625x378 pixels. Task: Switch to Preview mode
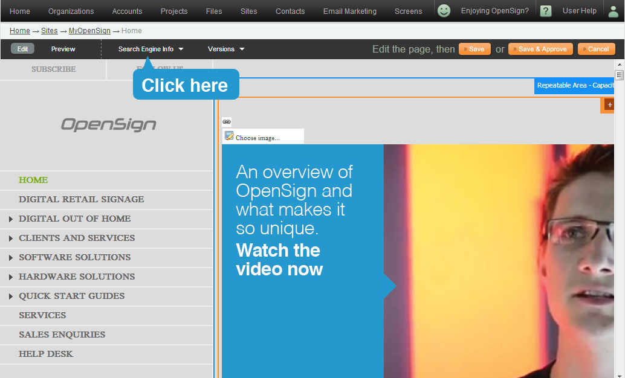pyautogui.click(x=63, y=49)
